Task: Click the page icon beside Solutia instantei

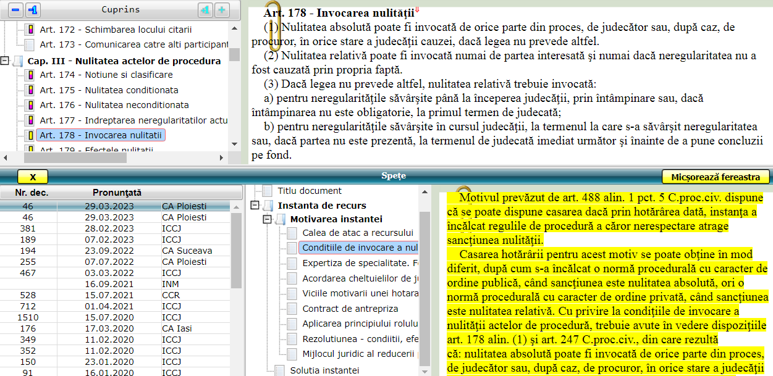Action: point(280,370)
